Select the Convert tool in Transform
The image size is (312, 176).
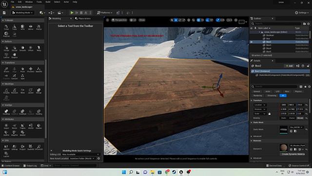(x=14, y=77)
